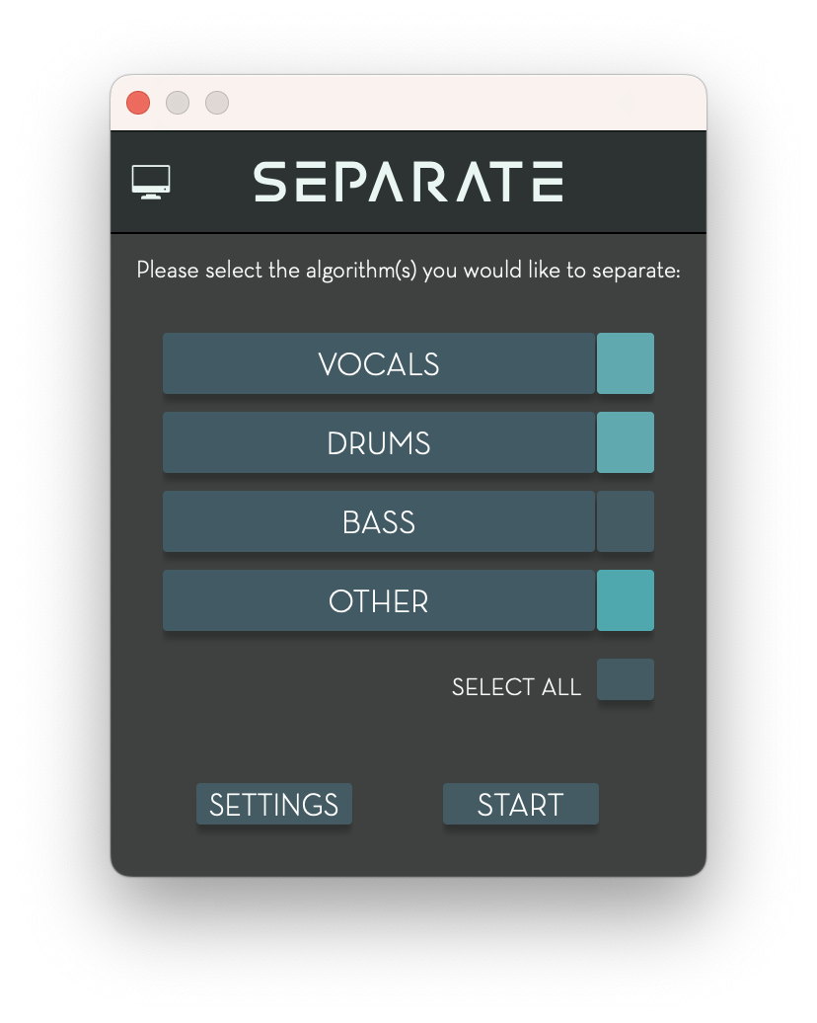
Task: Minimize the window using the middle button
Action: (x=178, y=103)
